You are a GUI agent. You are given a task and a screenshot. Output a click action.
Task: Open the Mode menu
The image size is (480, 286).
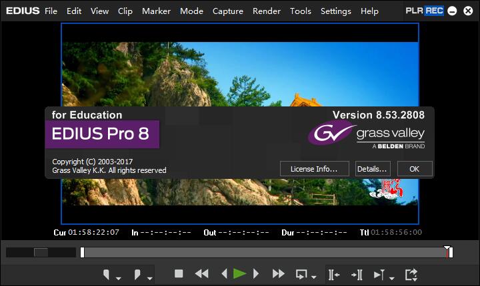pyautogui.click(x=191, y=11)
